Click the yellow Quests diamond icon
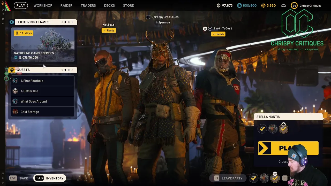Image resolution: width=331 pixels, height=186 pixels. pos(12,70)
